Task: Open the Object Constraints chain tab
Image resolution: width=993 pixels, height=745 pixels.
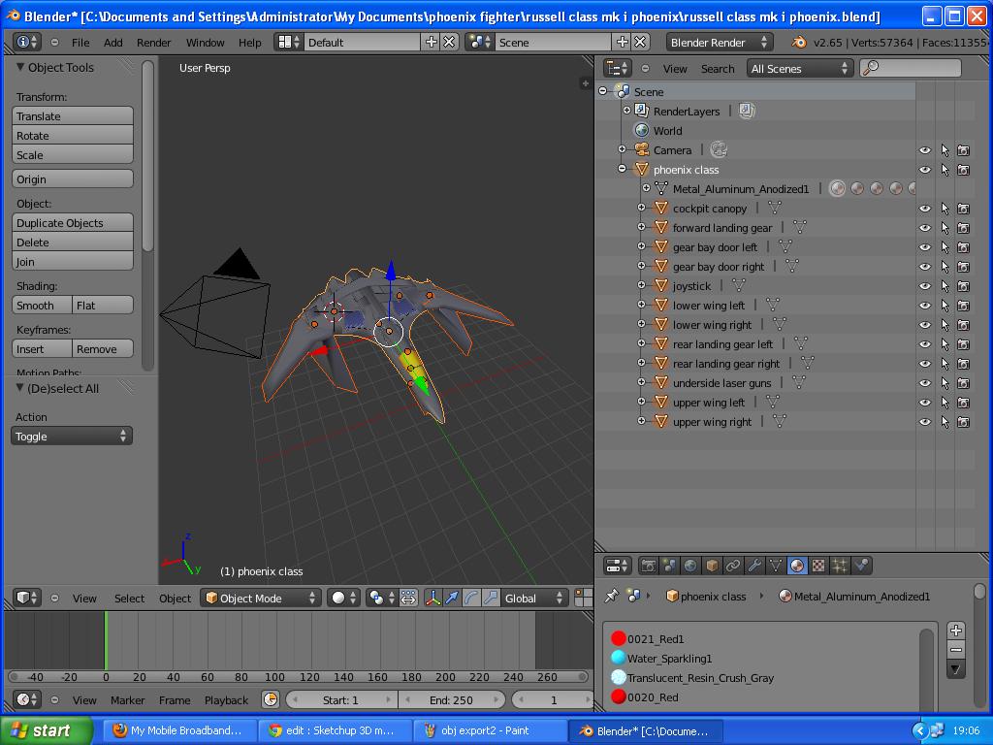Action: point(733,566)
